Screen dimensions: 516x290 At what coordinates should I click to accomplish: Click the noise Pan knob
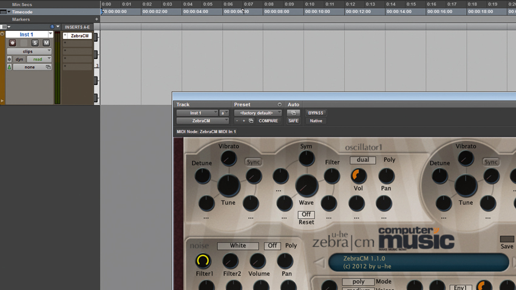[285, 261]
